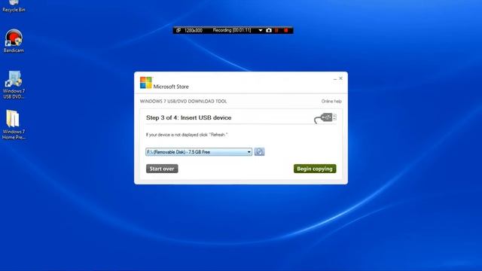
Task: Click Begin copying button
Action: (x=315, y=169)
